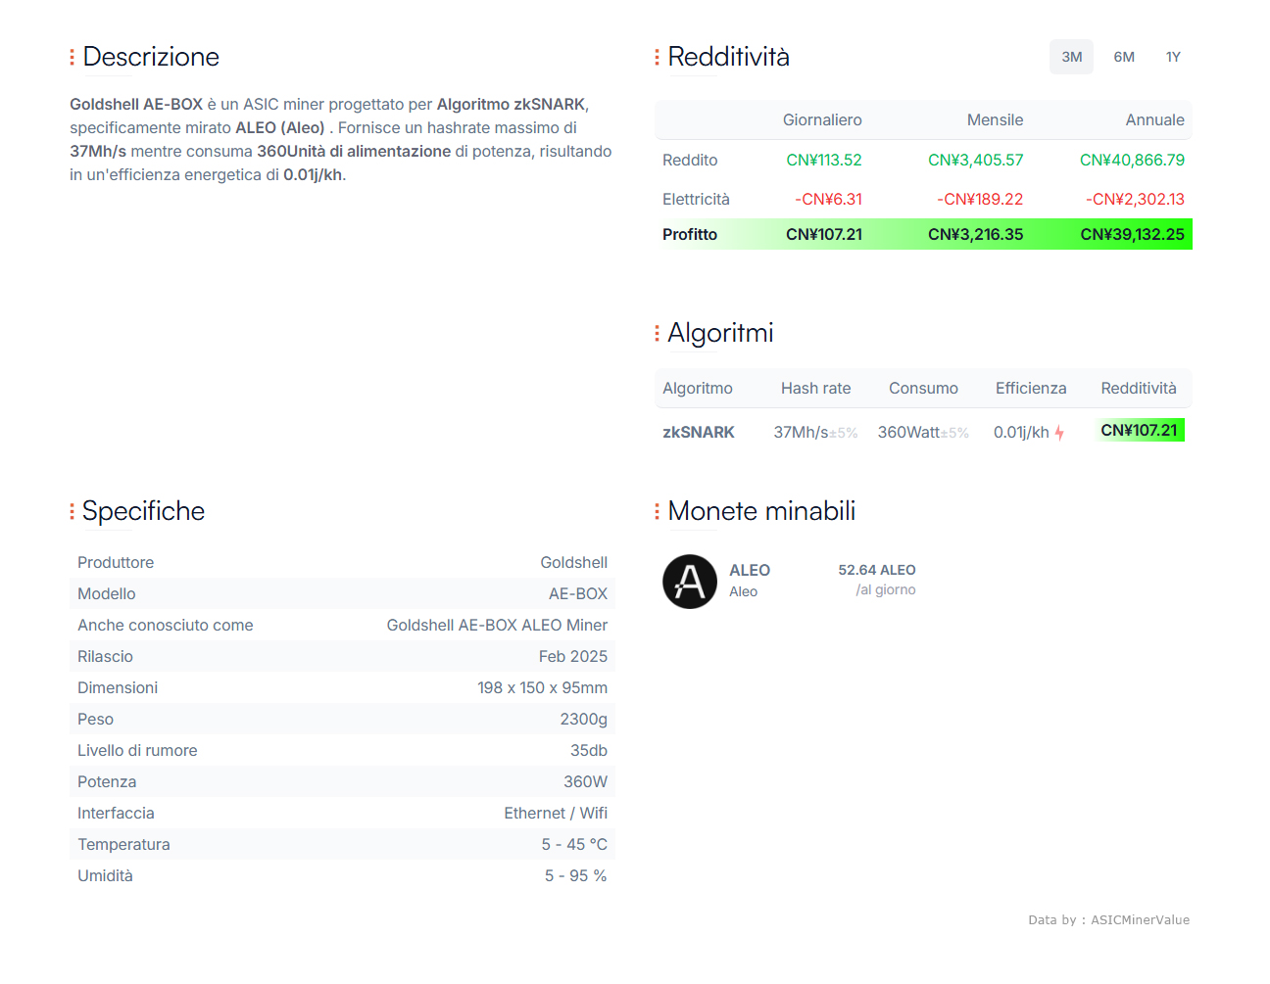Click the Mensile column header
This screenshot has height=984, width=1270.
point(995,119)
